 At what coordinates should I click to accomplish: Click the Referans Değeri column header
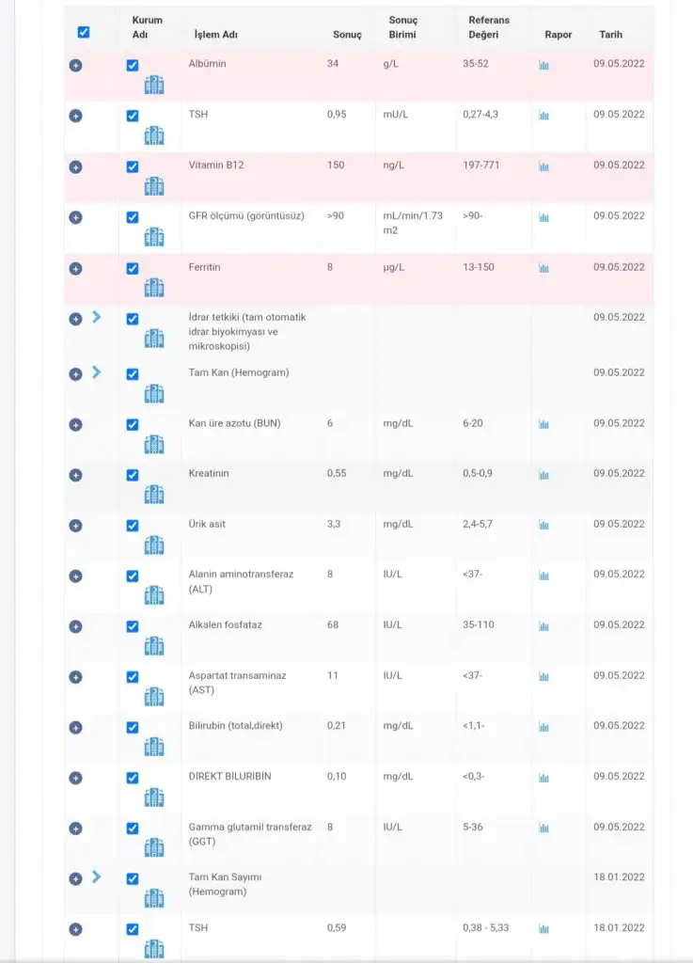coord(489,27)
